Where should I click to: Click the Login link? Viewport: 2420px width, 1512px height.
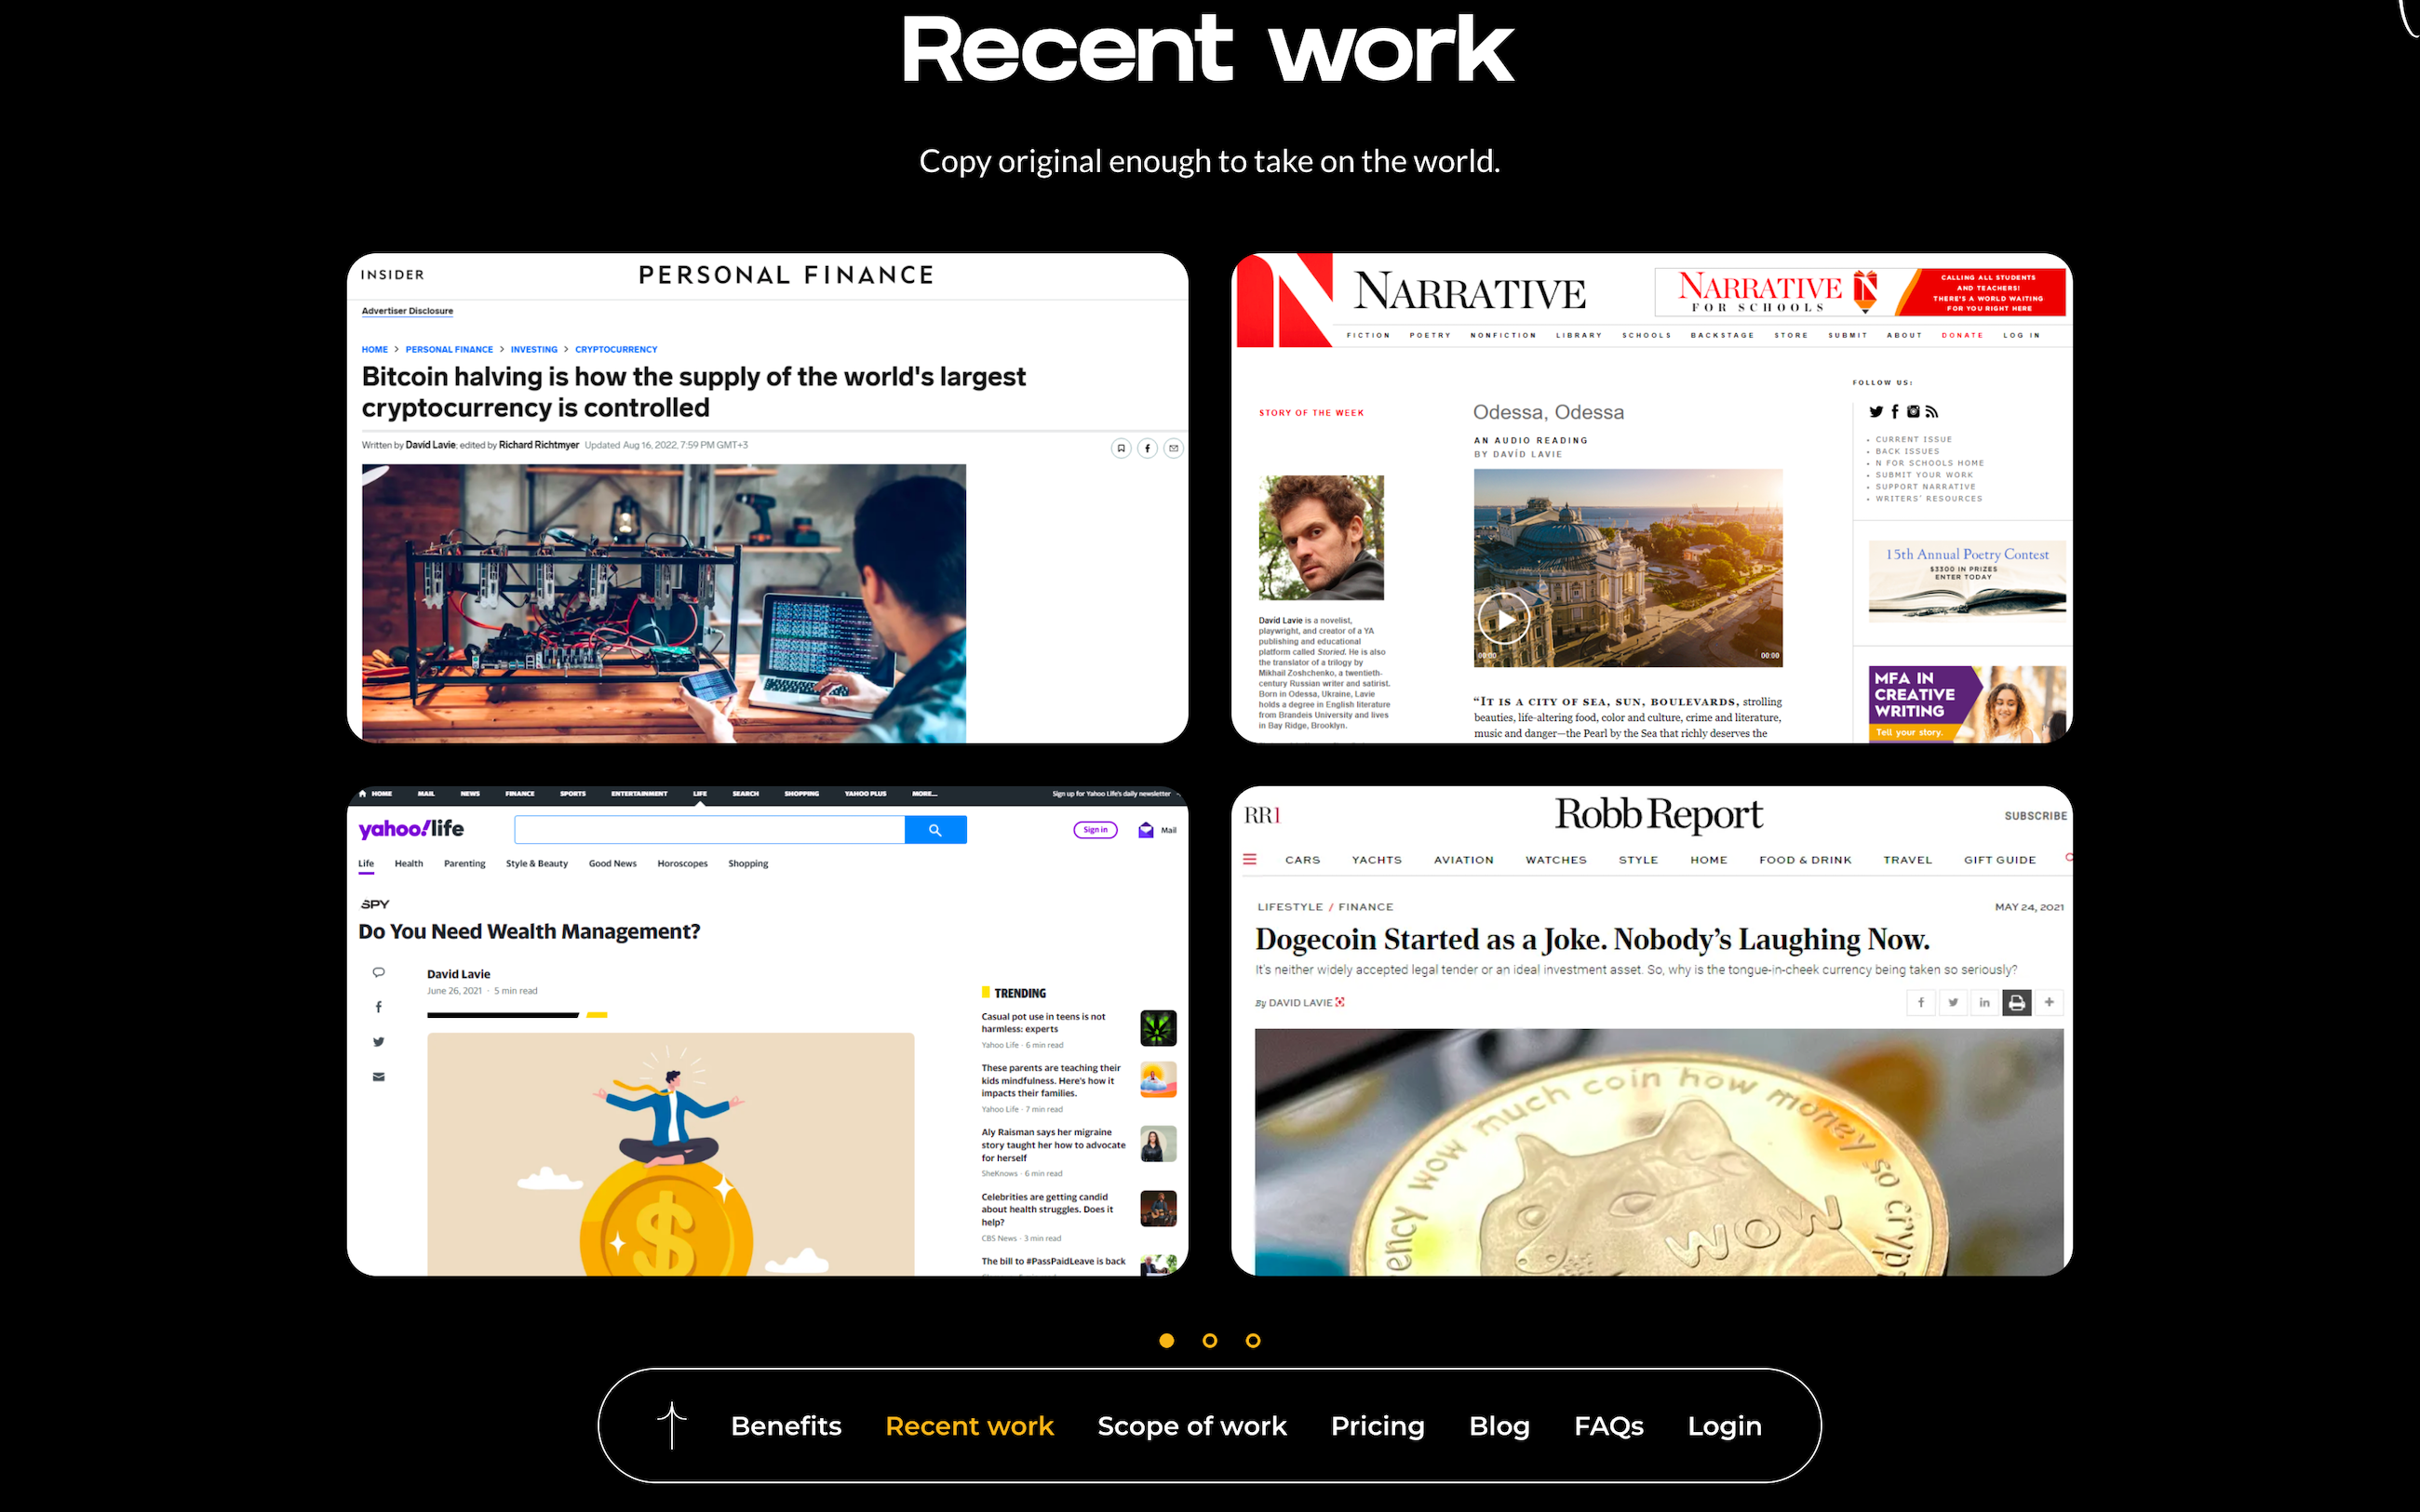pos(1724,1427)
